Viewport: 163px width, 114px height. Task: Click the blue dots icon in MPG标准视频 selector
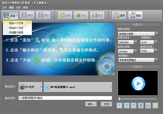pyautogui.click(x=47, y=87)
